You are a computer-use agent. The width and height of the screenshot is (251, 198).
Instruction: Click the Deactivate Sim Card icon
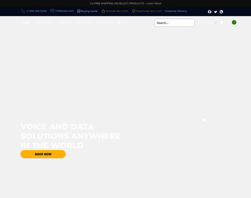tap(134, 11)
